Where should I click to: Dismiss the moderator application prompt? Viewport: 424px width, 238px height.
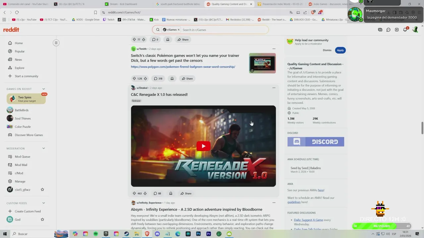(x=327, y=50)
